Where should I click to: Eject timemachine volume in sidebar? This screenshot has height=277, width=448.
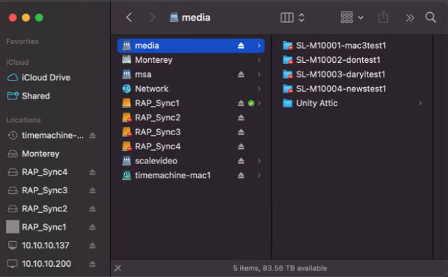pos(92,135)
